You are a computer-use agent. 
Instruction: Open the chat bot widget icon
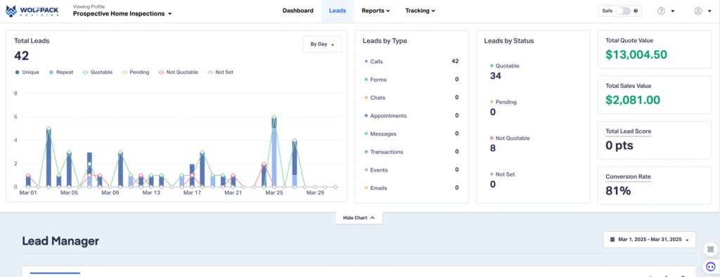[710, 266]
